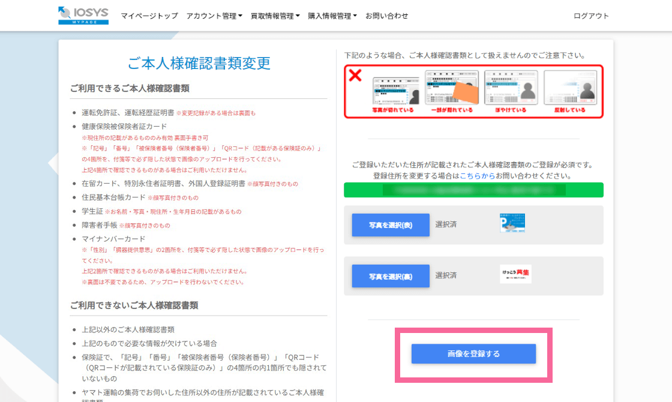Open the 買取情報管理 dropdown menu

[x=275, y=16]
